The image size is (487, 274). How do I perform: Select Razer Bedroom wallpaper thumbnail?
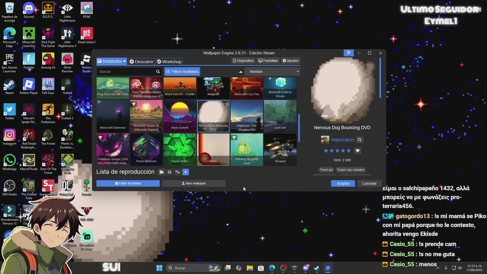click(x=146, y=149)
